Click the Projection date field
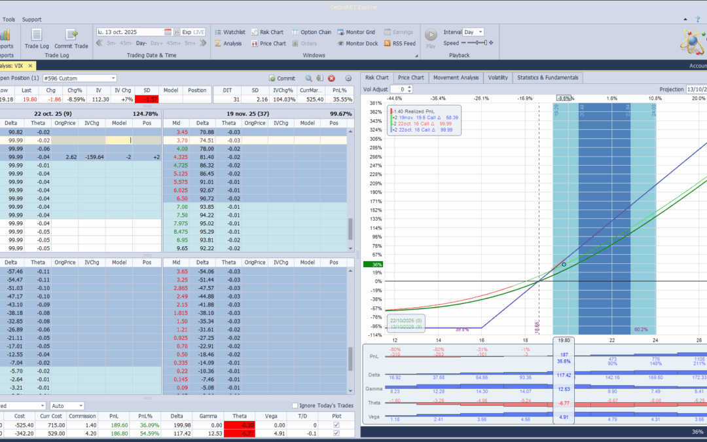 tap(696, 89)
